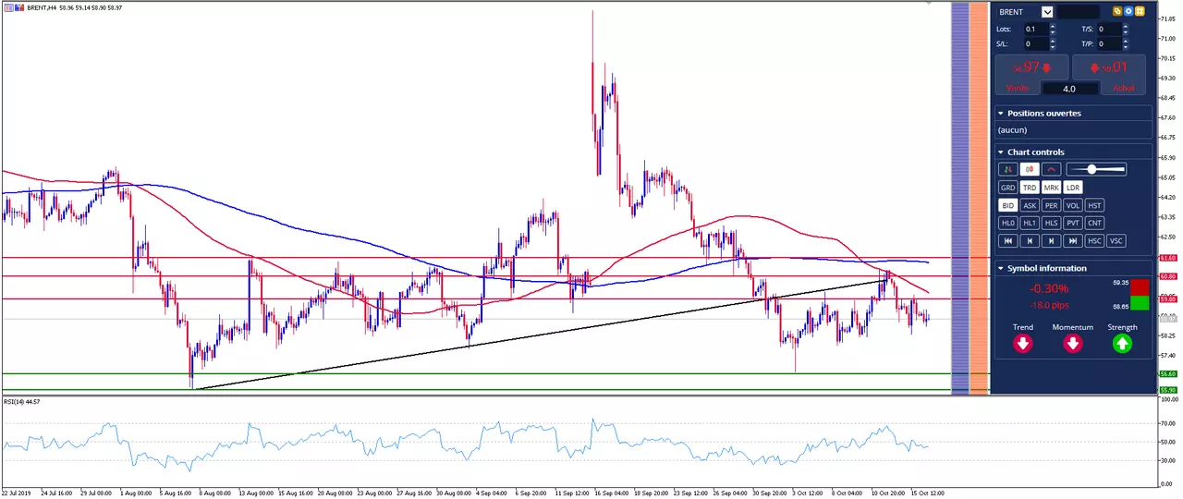Screen dimensions: 1183x499
Task: Step chart back one bar
Action: click(x=1030, y=240)
